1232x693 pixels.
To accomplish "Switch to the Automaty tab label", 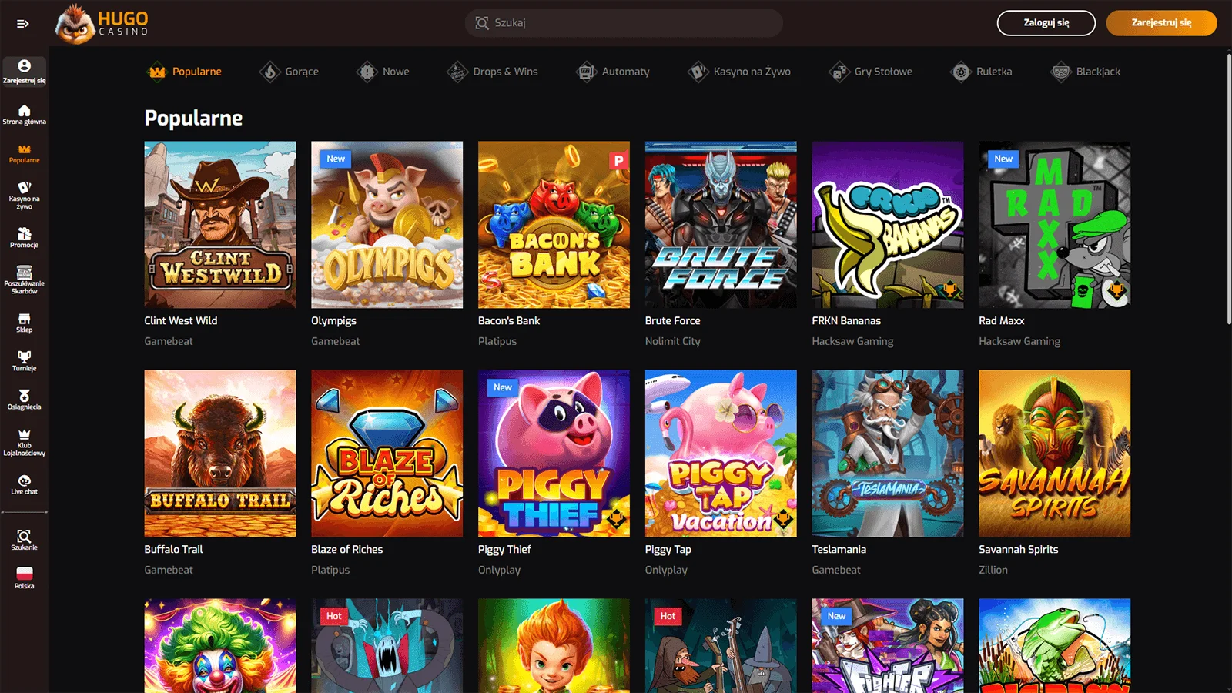I will click(626, 72).
